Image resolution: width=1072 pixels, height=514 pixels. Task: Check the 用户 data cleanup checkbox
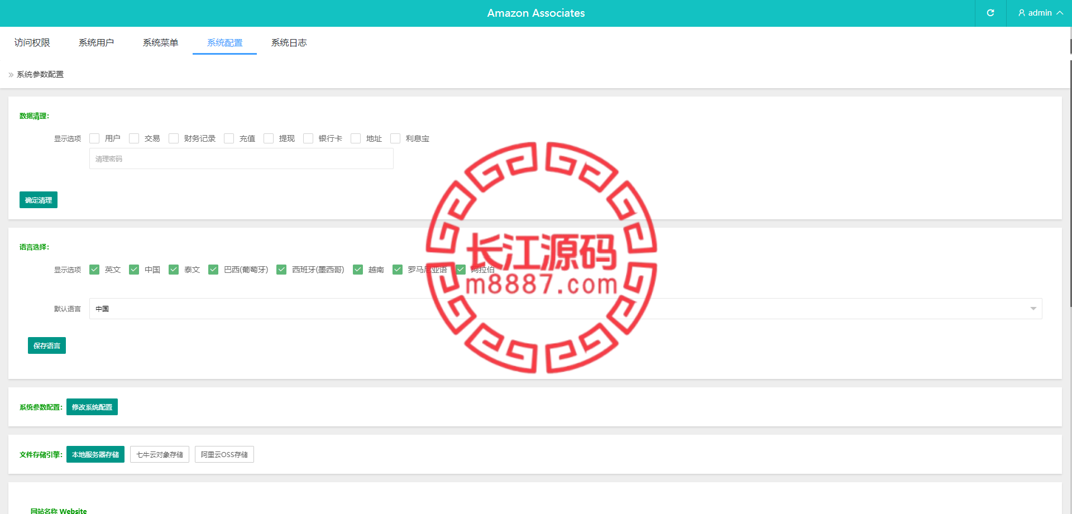(94, 138)
